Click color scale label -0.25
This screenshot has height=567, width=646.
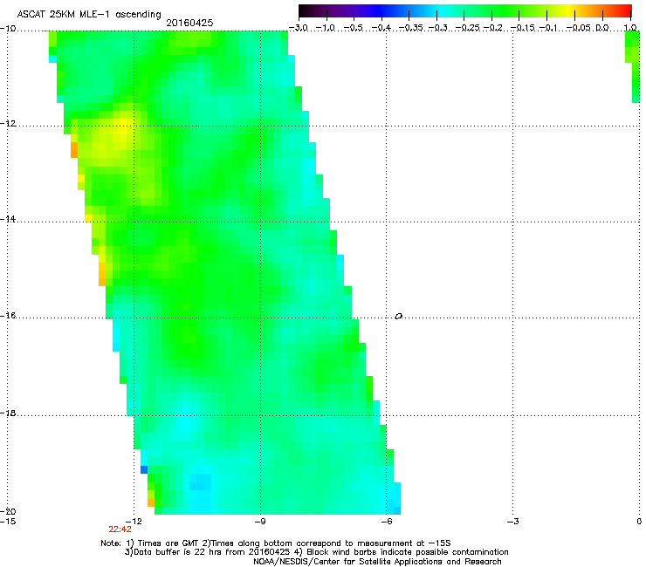point(467,28)
